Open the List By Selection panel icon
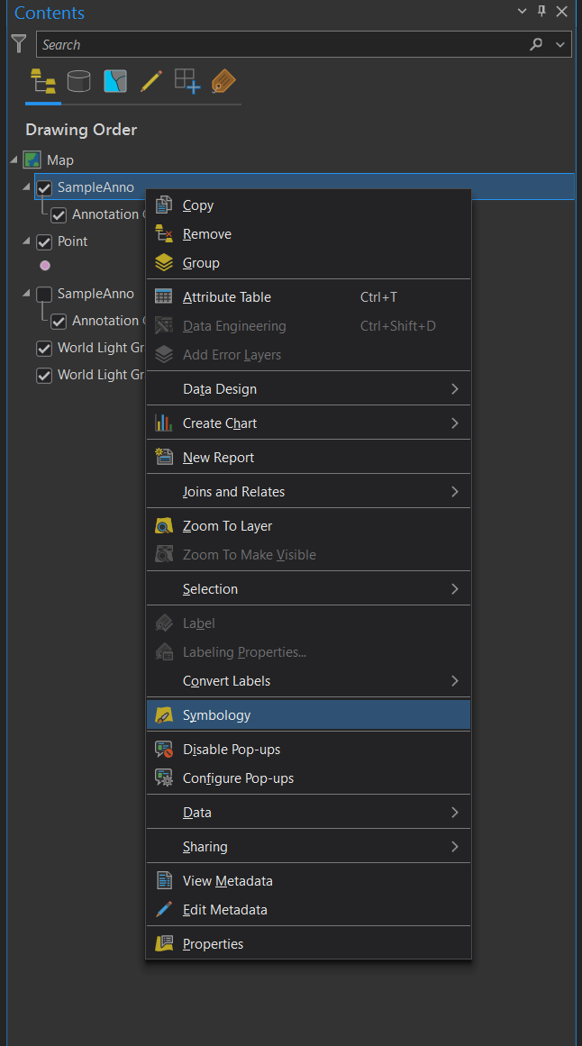Screen dimensions: 582x1046 114,81
